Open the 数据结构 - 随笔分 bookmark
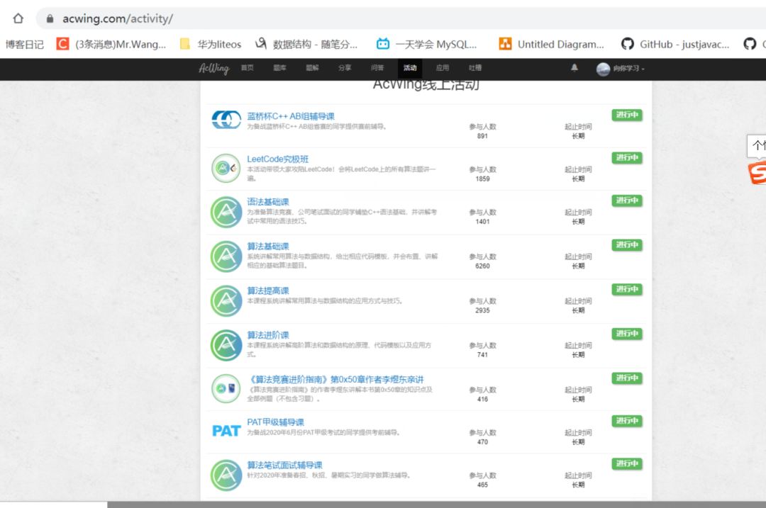The width and height of the screenshot is (766, 508). 306,45
